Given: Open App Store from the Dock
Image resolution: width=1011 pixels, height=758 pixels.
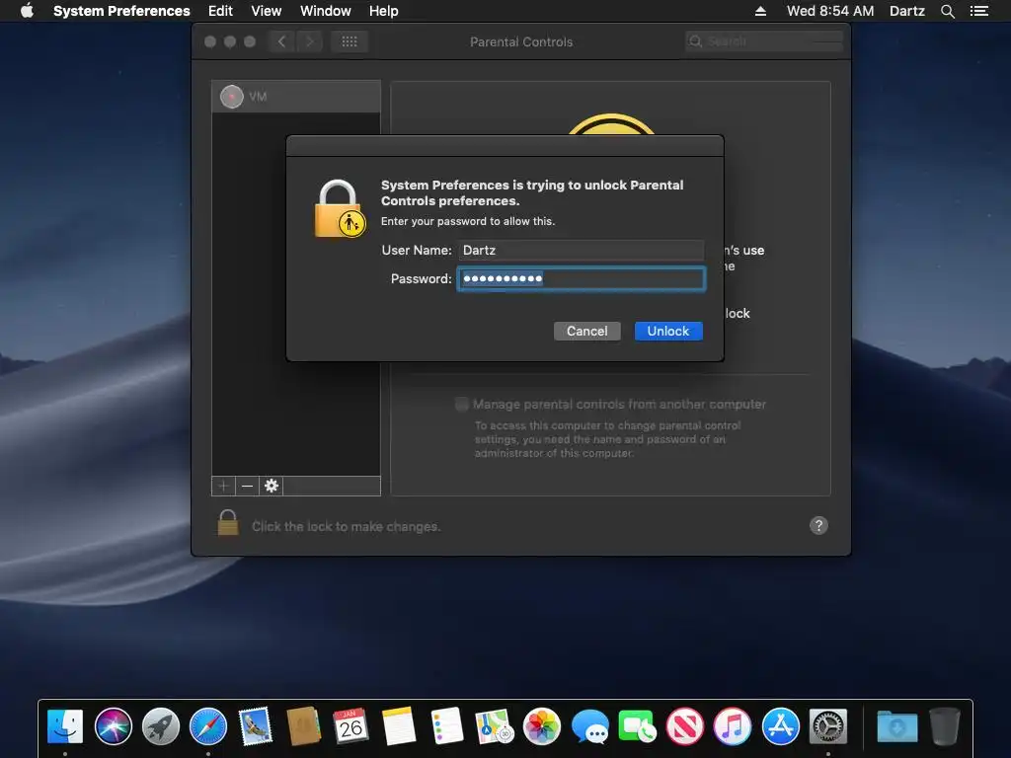Looking at the screenshot, I should click(x=780, y=726).
